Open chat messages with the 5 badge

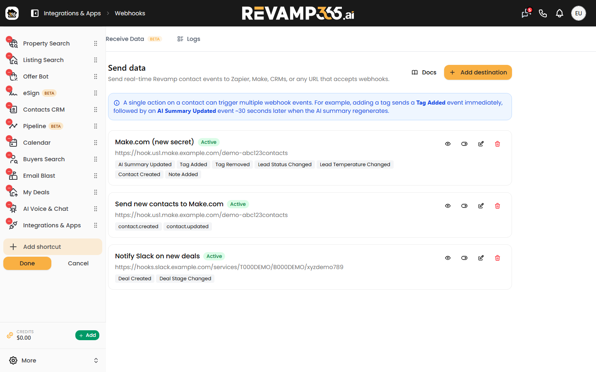pyautogui.click(x=526, y=13)
